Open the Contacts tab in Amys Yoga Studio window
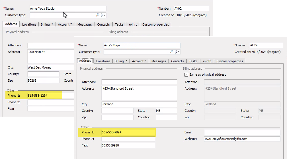287x159 pixels. (x=103, y=24)
